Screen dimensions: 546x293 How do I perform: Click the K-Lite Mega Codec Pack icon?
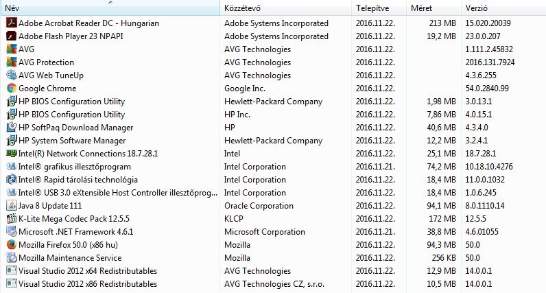click(x=11, y=218)
